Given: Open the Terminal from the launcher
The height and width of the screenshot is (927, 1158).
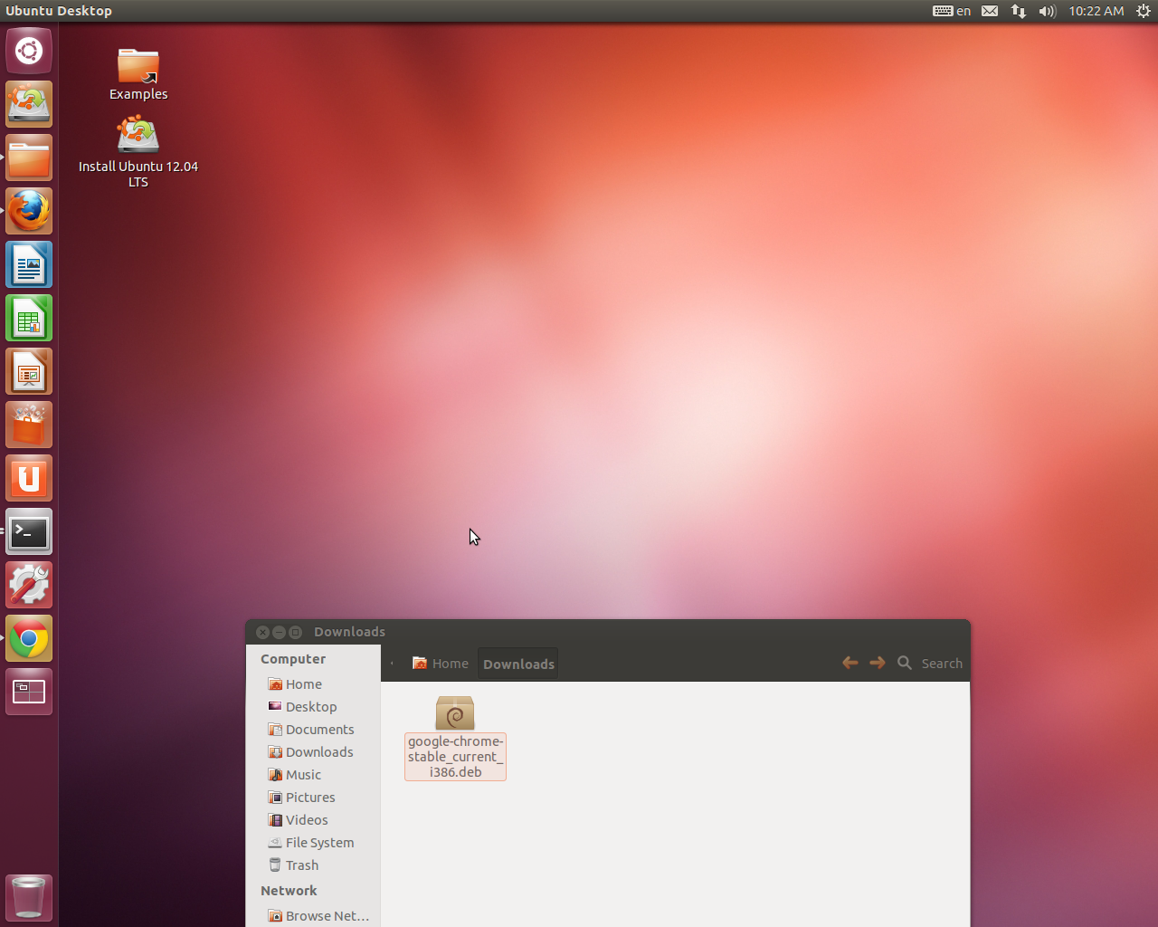Looking at the screenshot, I should tap(29, 531).
